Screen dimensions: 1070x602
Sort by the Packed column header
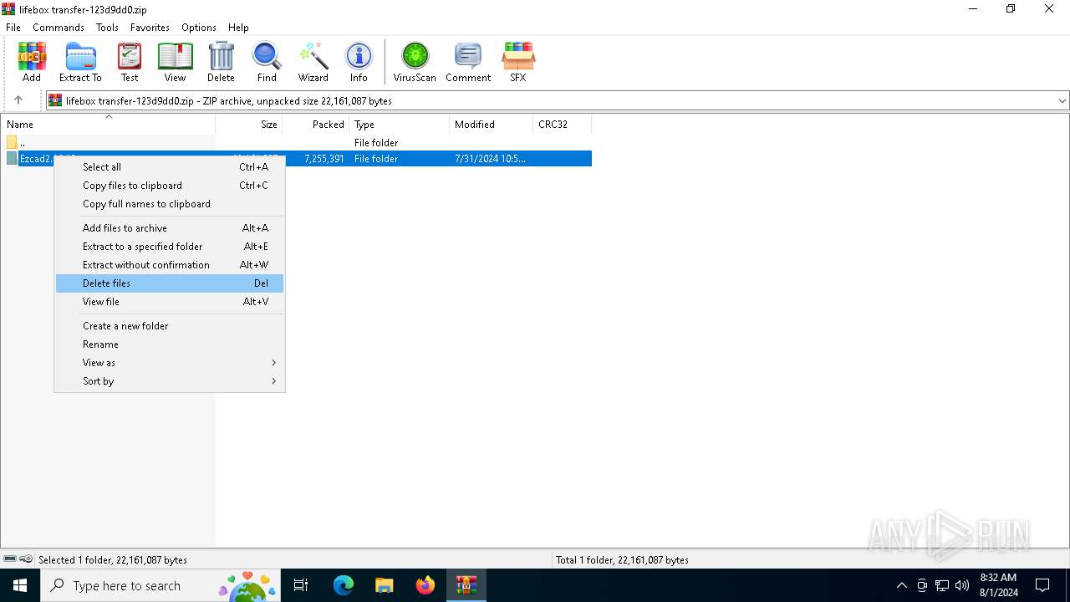point(315,125)
